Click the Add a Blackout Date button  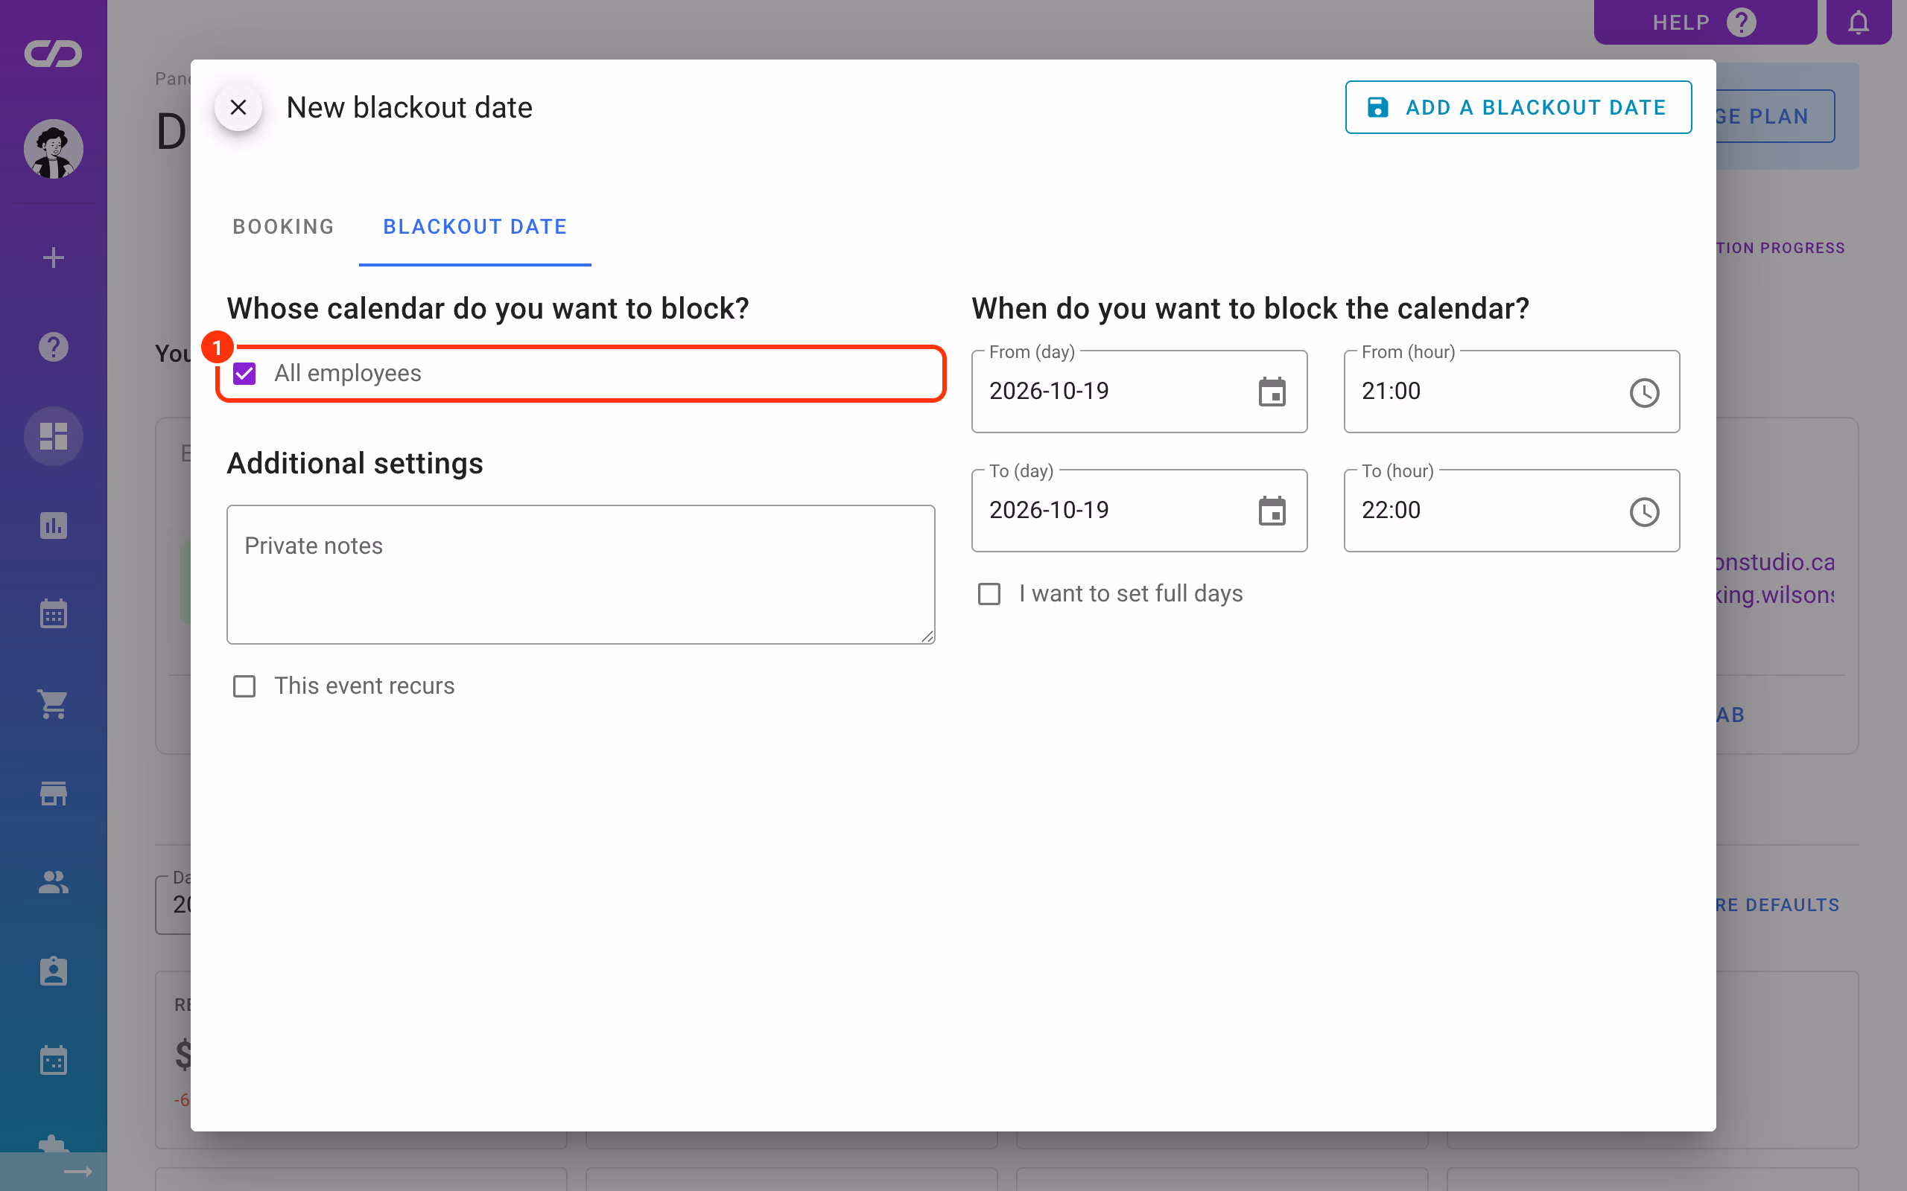(1517, 107)
